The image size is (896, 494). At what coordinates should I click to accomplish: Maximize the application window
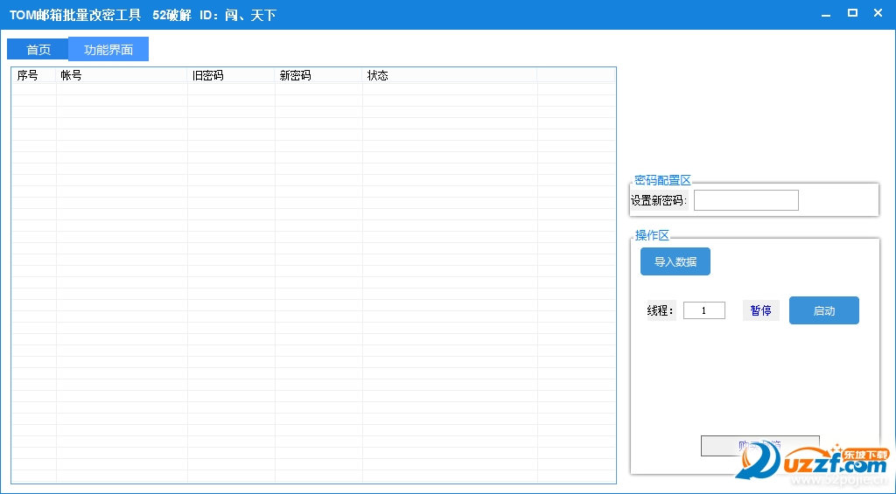tap(852, 13)
